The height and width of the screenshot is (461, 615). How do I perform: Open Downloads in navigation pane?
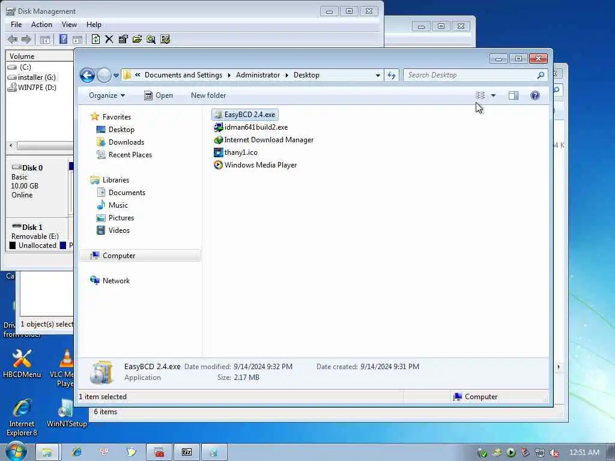tap(120, 142)
